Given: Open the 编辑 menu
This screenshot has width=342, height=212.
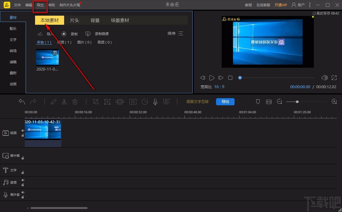Looking at the screenshot, I should click(x=29, y=5).
